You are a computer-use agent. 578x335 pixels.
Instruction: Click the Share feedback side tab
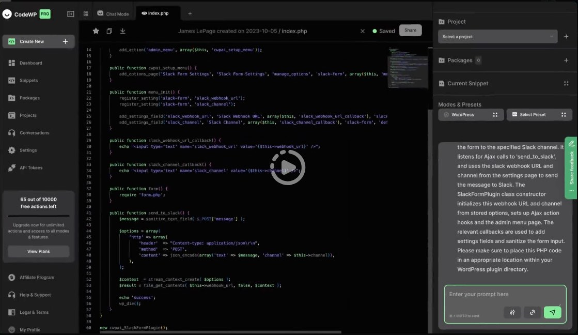(571, 168)
